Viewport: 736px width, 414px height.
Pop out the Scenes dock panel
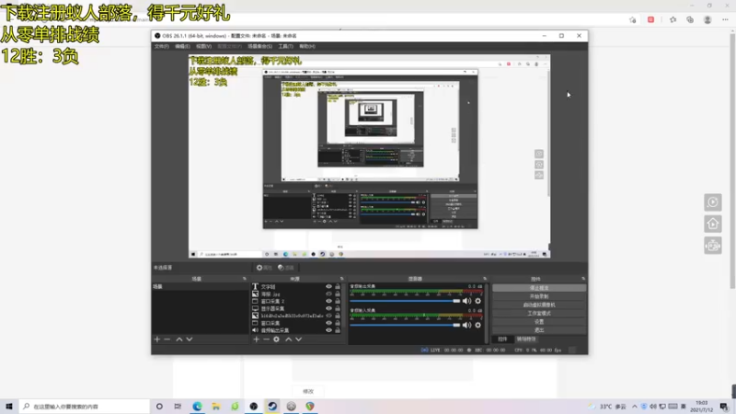[244, 279]
